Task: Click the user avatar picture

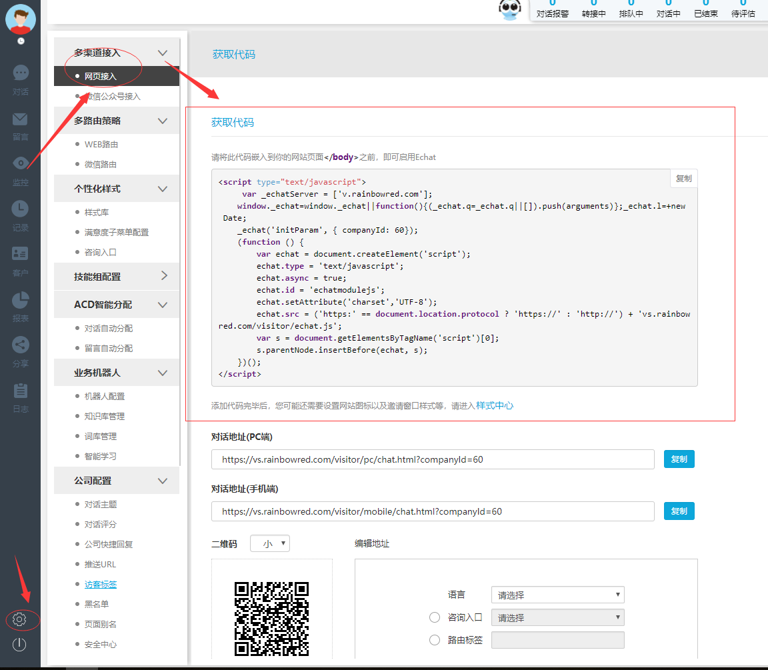Action: click(21, 19)
